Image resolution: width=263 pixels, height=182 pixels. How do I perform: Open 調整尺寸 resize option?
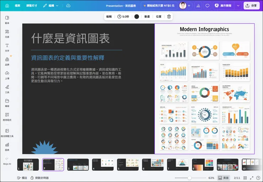(x=32, y=6)
